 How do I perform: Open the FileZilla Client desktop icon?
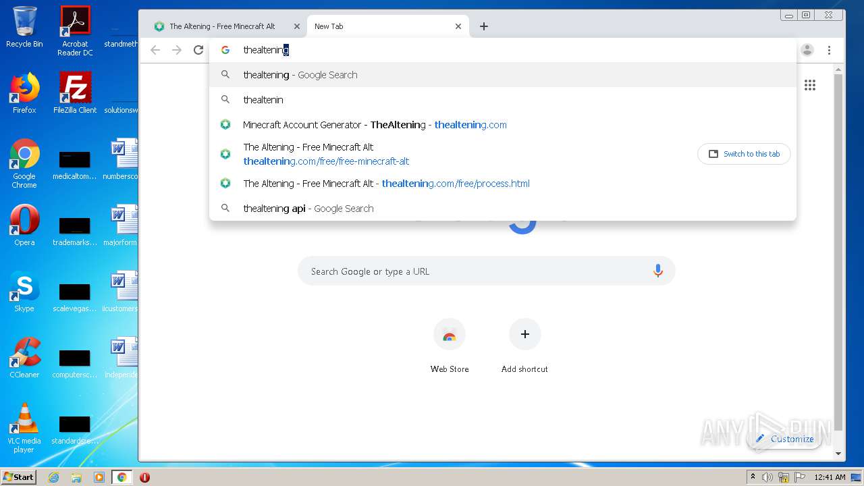click(75, 93)
